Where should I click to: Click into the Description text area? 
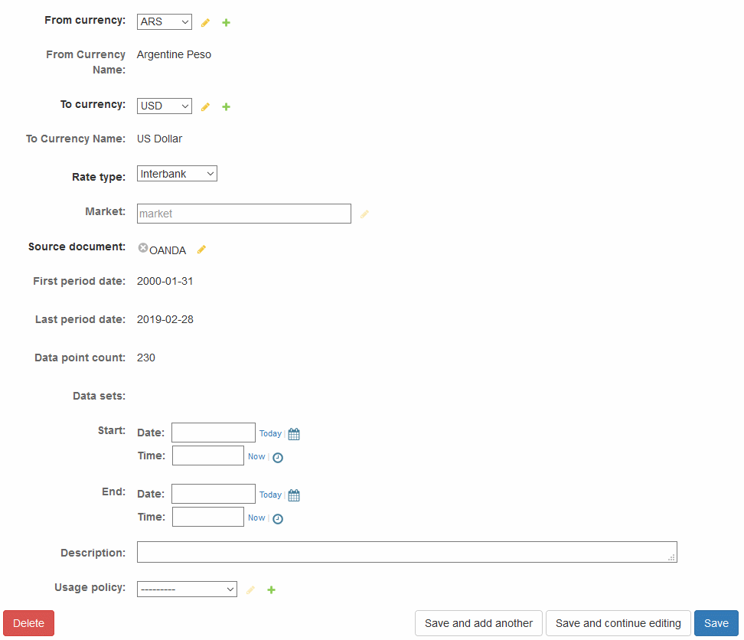(406, 552)
